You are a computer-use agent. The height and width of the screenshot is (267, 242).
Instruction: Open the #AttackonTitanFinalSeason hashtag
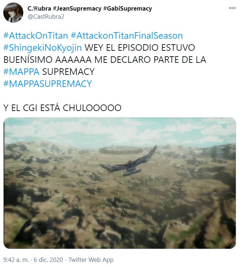point(127,35)
